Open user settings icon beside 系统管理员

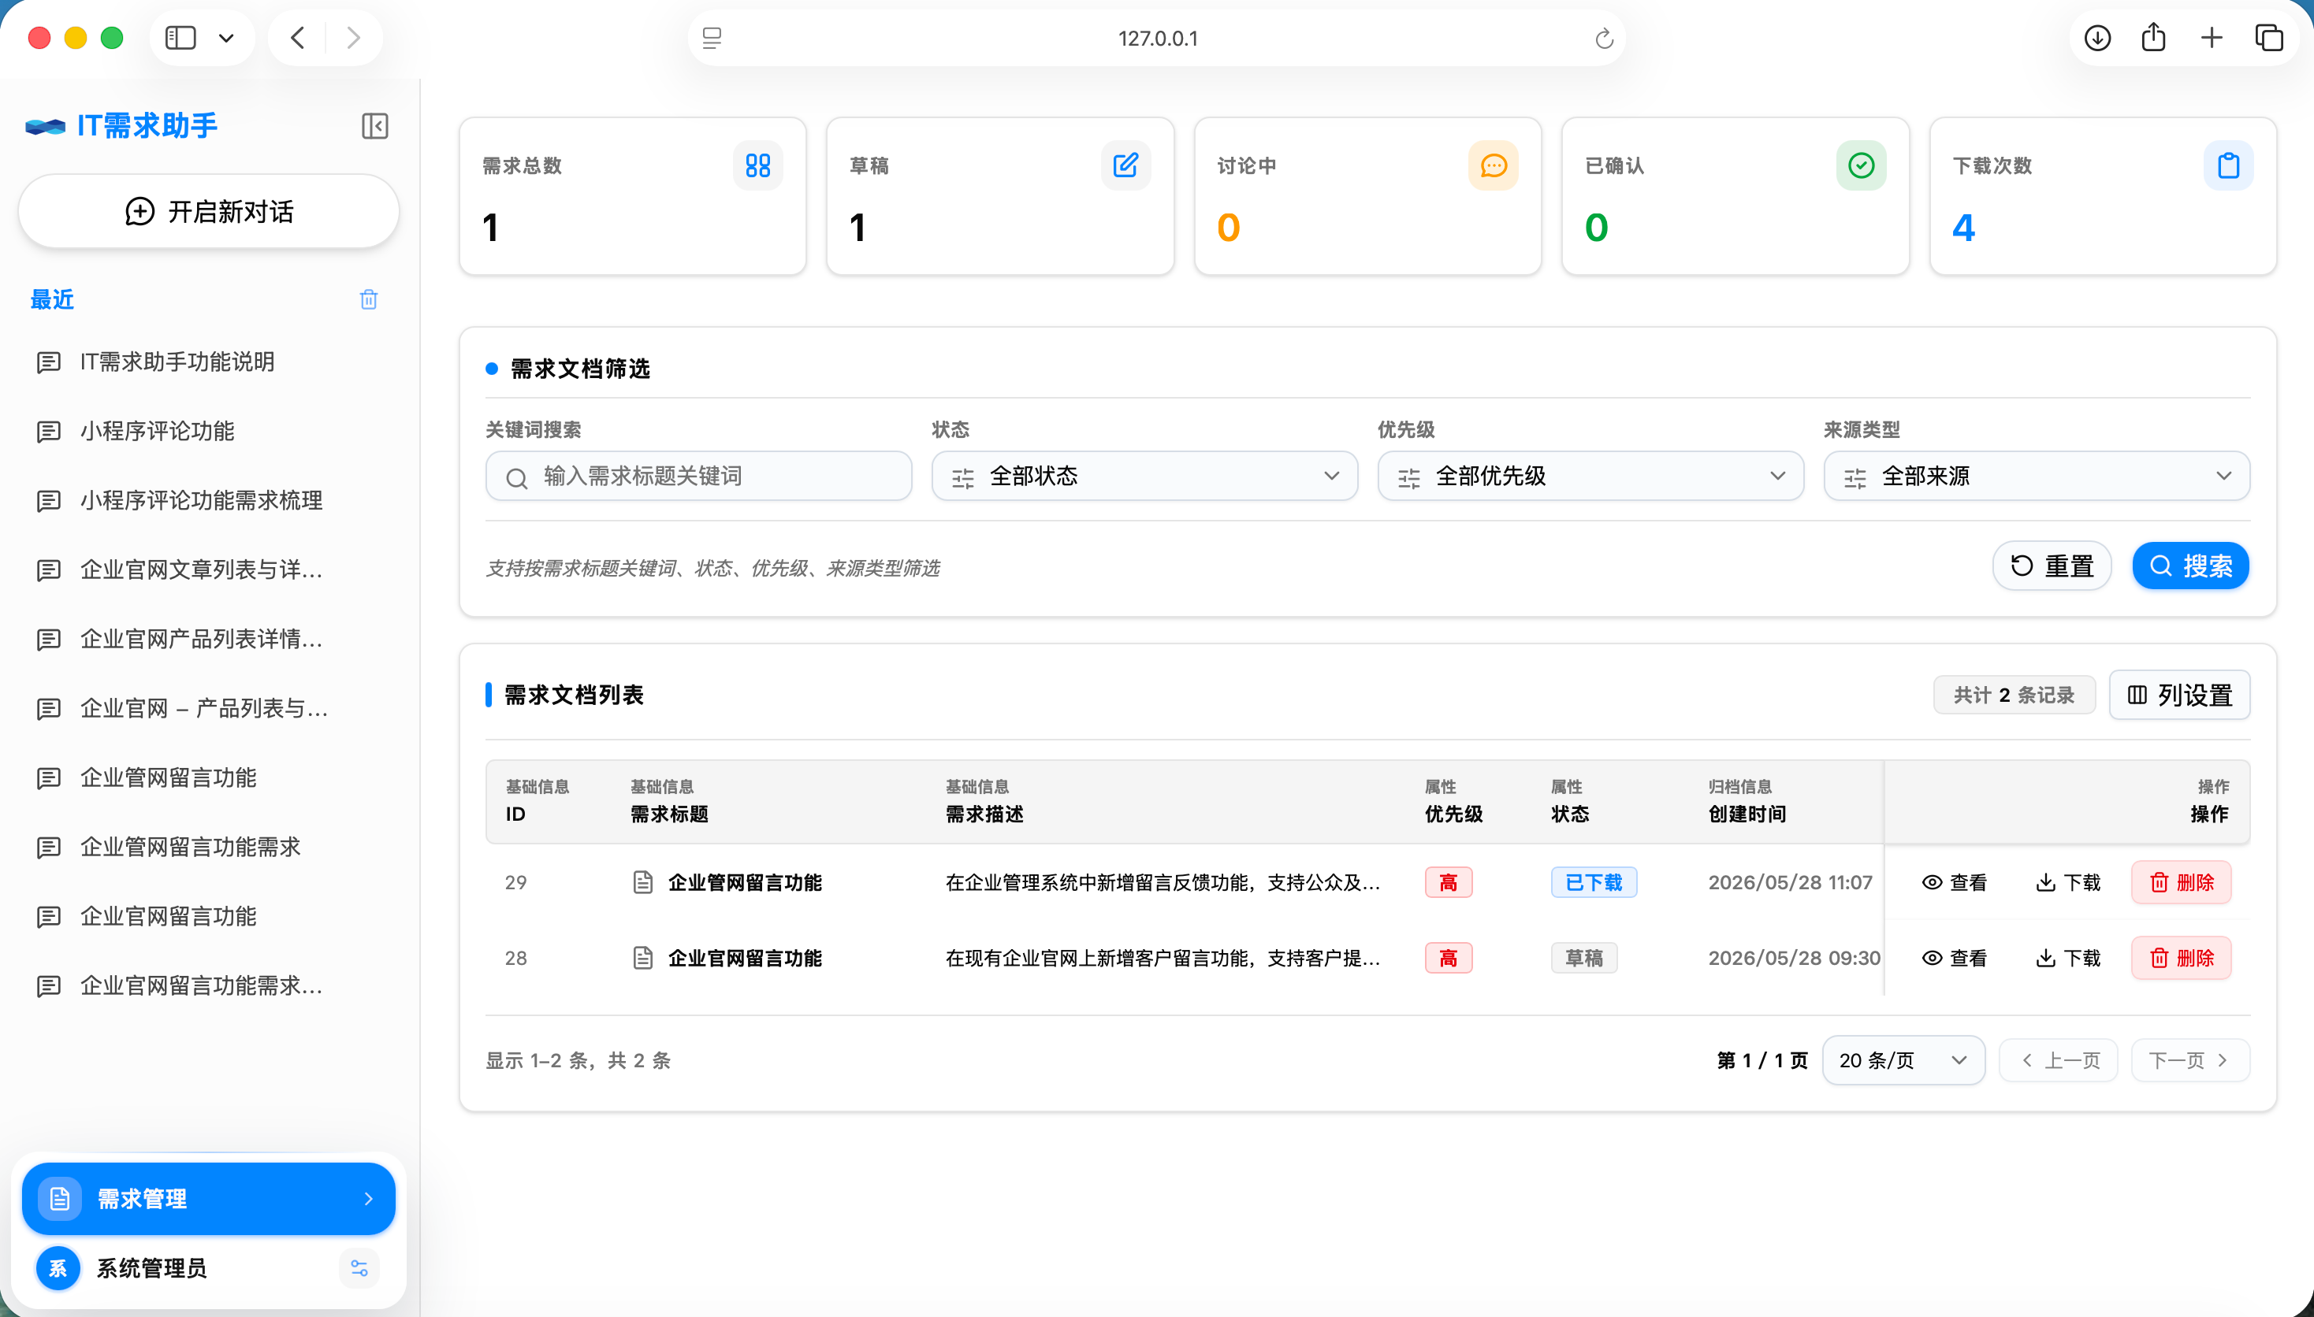point(359,1268)
